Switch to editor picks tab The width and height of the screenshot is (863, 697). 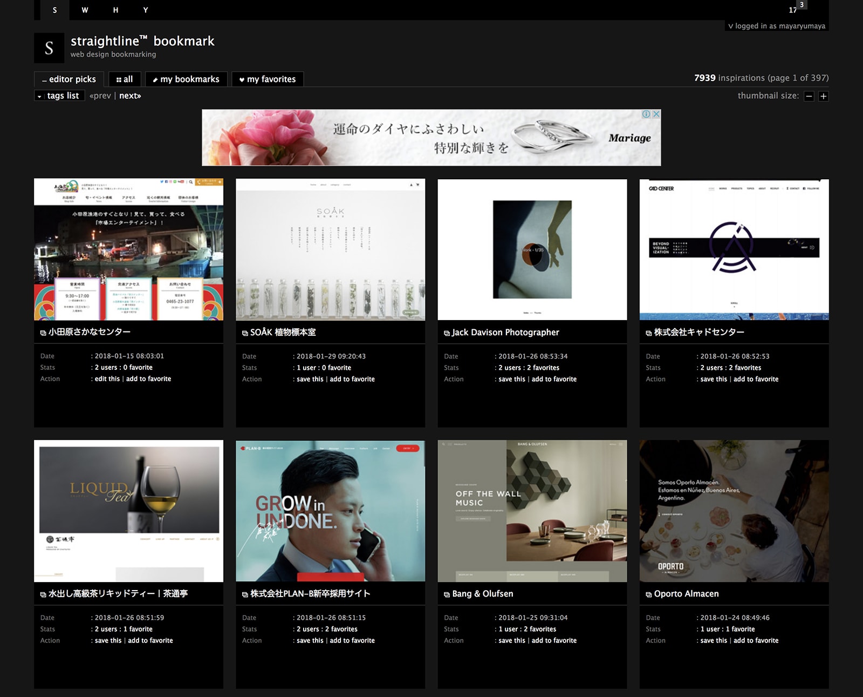click(69, 79)
